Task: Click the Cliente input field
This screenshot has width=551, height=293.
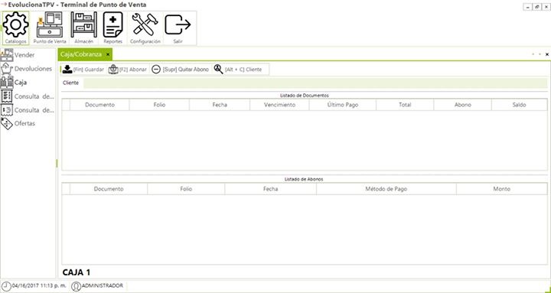Action: 315,83
